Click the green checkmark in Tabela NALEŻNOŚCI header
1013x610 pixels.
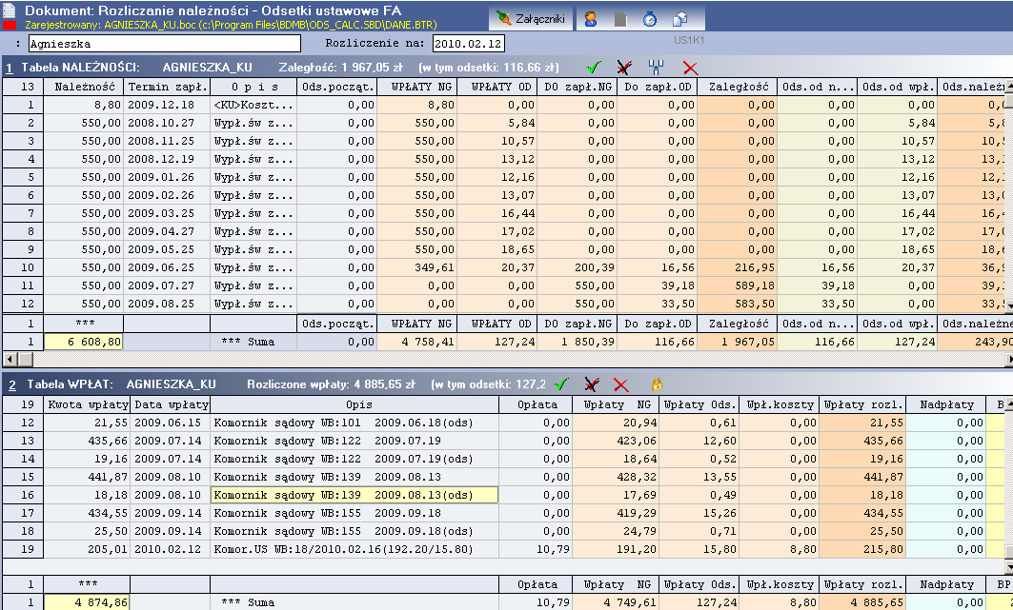click(593, 67)
